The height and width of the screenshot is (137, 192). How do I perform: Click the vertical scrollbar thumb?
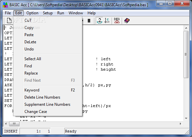(x=186, y=54)
